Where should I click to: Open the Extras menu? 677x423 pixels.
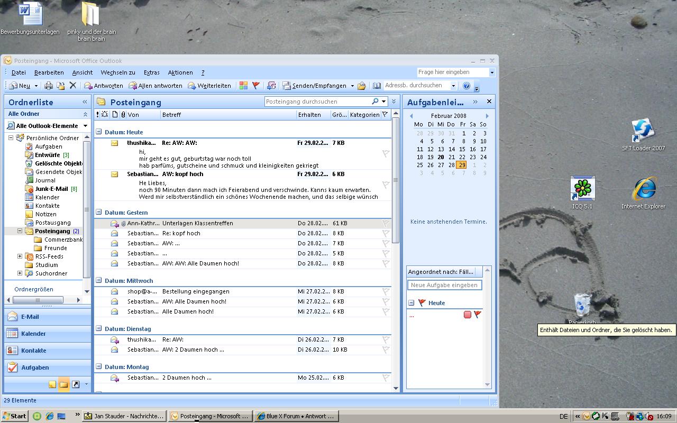151,72
